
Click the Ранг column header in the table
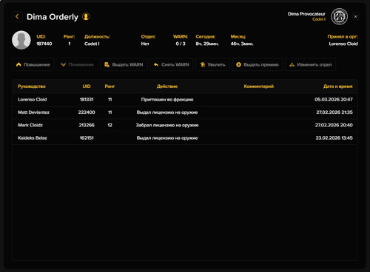[x=110, y=86]
